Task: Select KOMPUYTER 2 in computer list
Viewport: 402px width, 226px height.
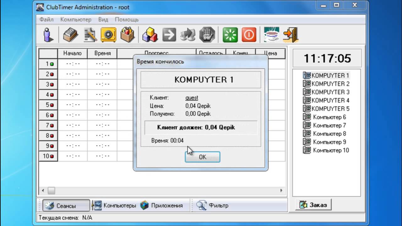Action: [326, 84]
